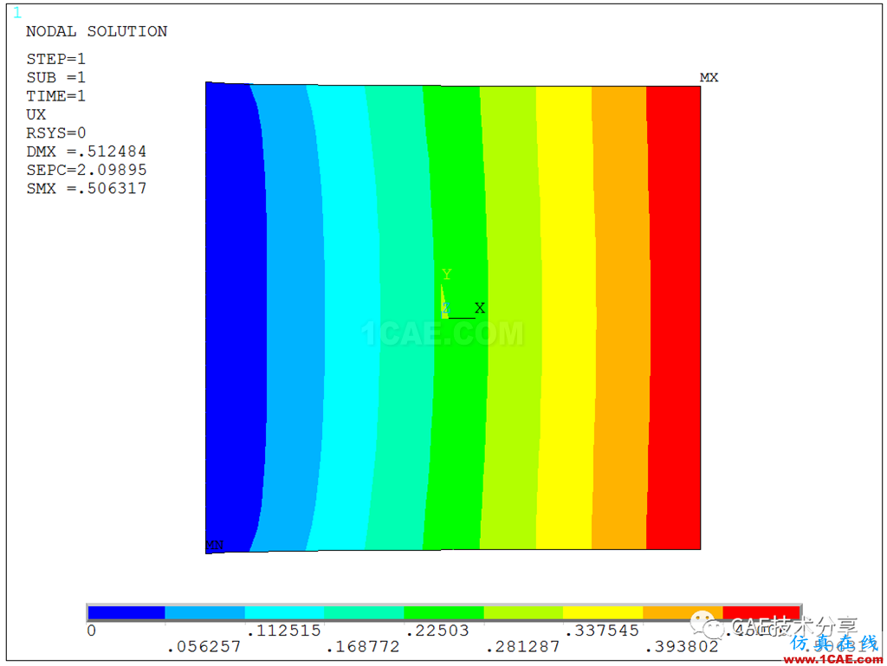Viewport: 887px width, 666px height.
Task: Click the MX maximum marker
Action: (709, 77)
